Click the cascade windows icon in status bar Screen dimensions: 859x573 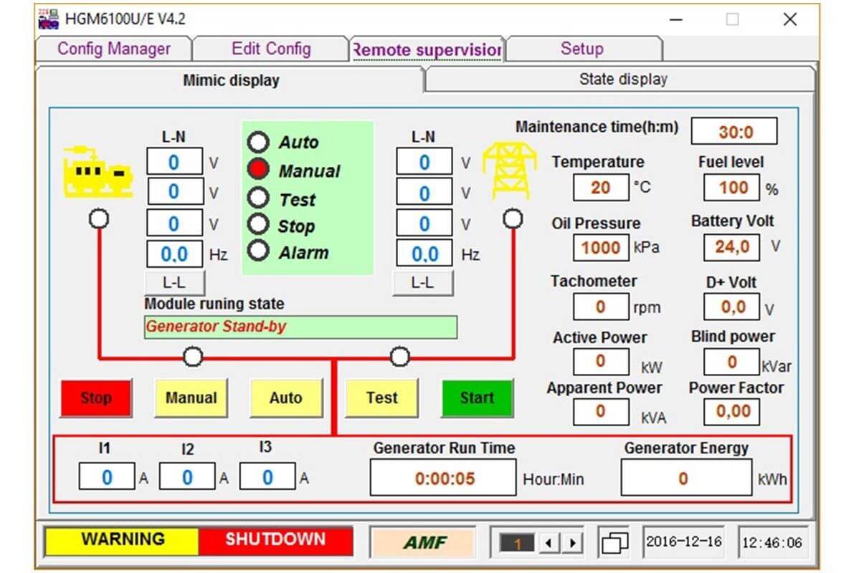(x=614, y=542)
